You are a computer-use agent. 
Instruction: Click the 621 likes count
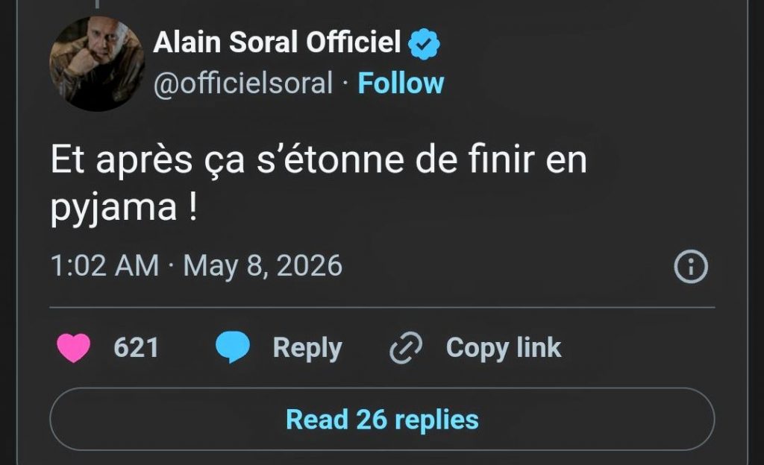coord(136,348)
